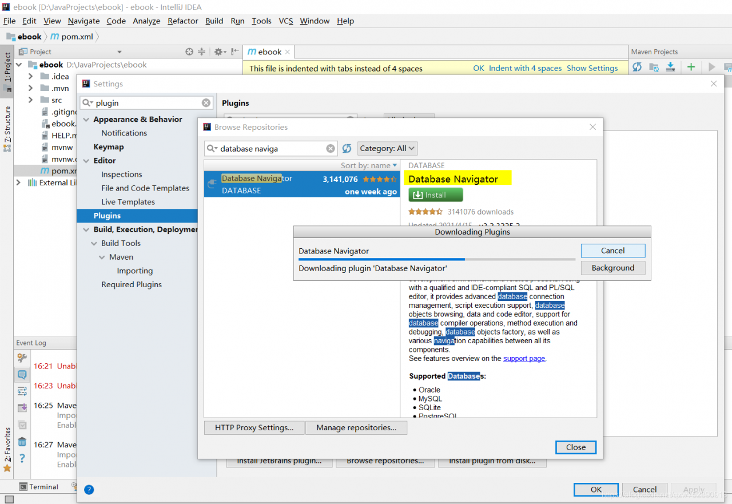
Task: Click the Maven Download Sources icon
Action: click(671, 67)
